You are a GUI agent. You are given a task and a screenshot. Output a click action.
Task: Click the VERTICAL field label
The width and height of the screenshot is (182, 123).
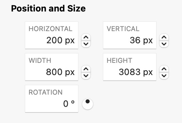click(x=123, y=29)
